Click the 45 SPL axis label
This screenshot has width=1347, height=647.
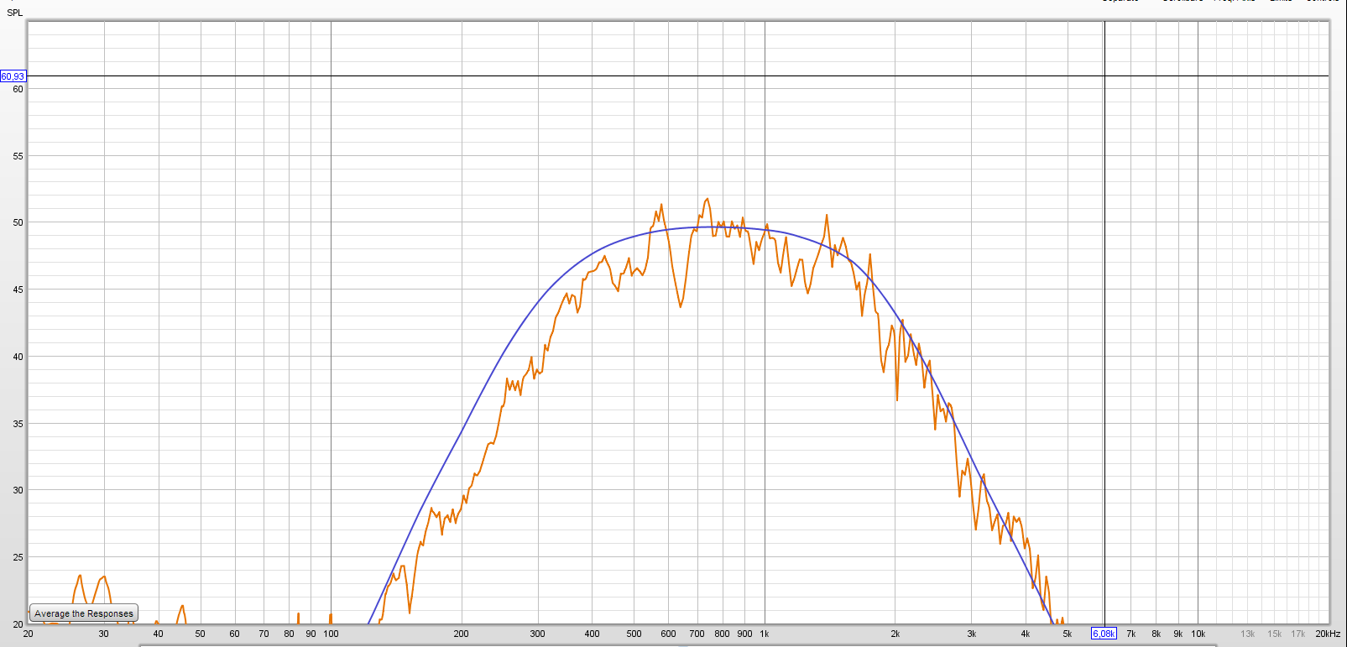click(x=18, y=290)
